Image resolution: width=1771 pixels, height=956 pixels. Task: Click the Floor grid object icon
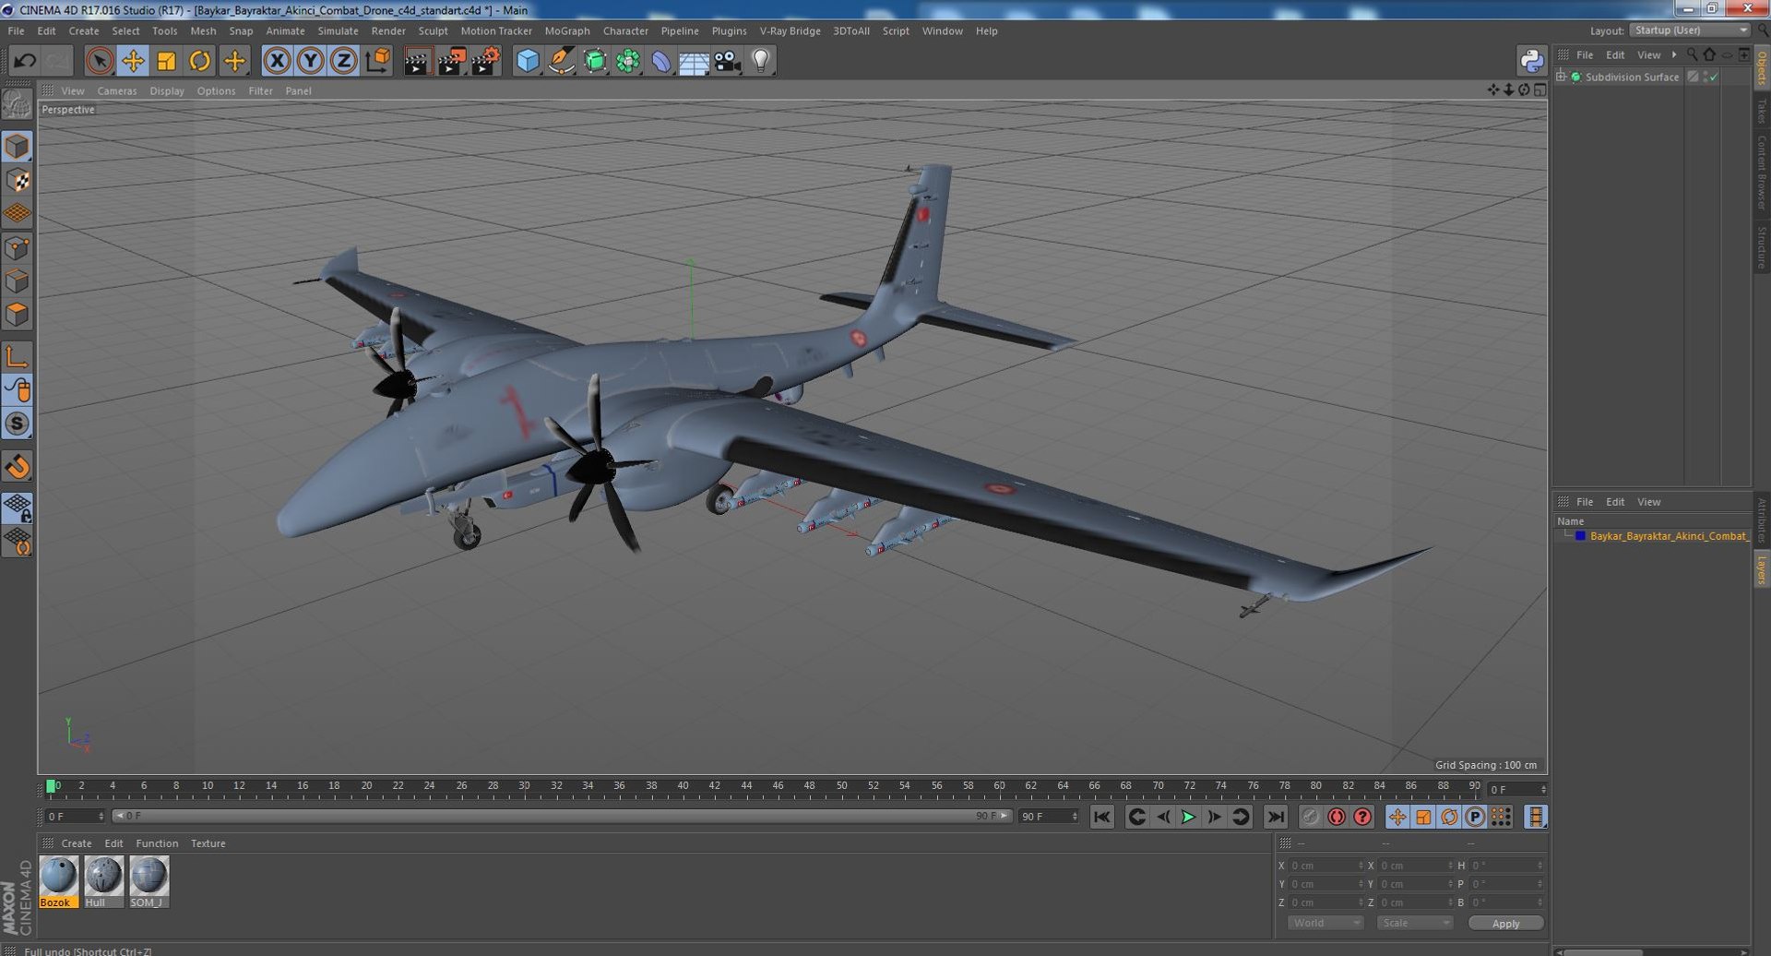click(694, 61)
